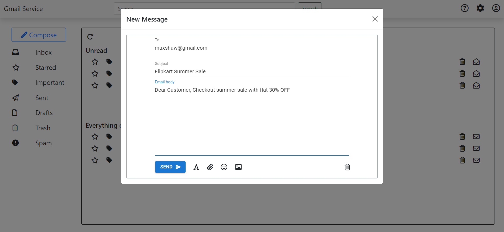This screenshot has height=232, width=504.
Task: Click the Drafts document icon
Action: [x=15, y=113]
